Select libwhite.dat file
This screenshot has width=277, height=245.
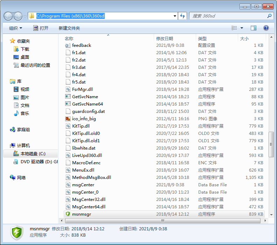pos(84,148)
